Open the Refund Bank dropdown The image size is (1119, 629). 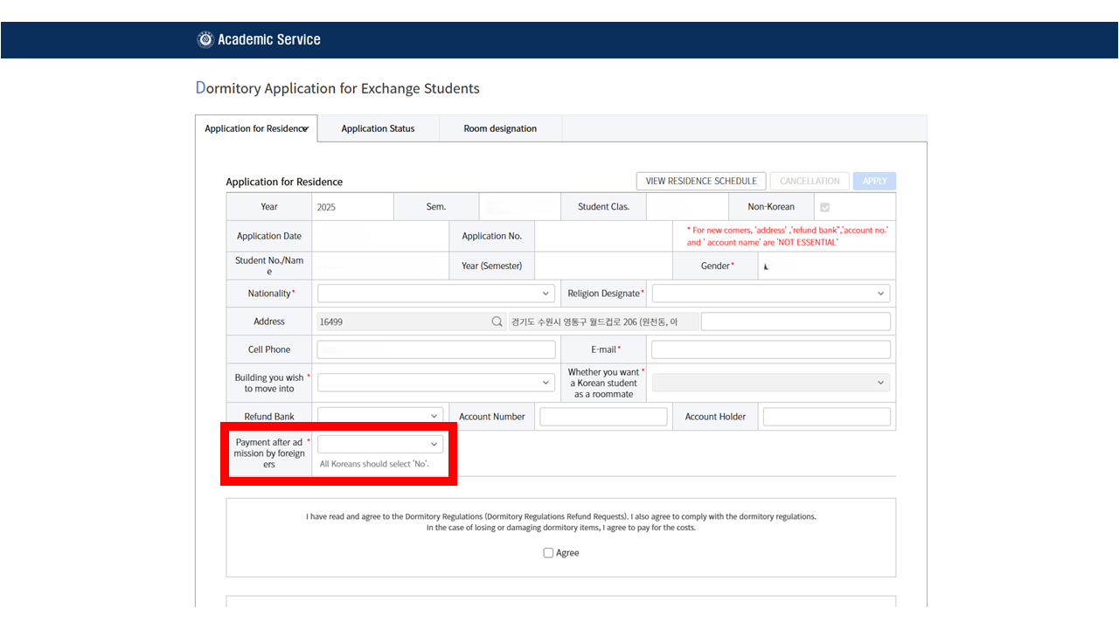tap(380, 417)
